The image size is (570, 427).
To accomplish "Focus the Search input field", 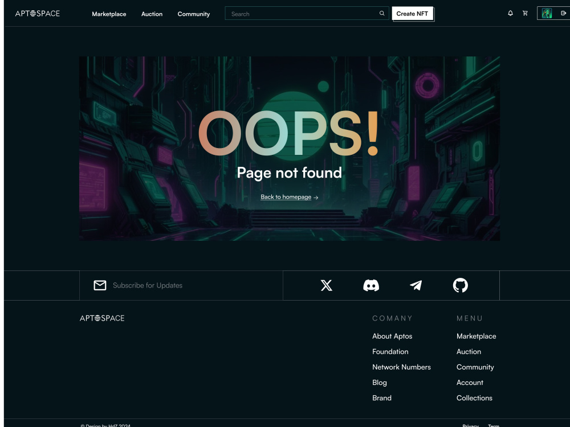I will click(307, 14).
